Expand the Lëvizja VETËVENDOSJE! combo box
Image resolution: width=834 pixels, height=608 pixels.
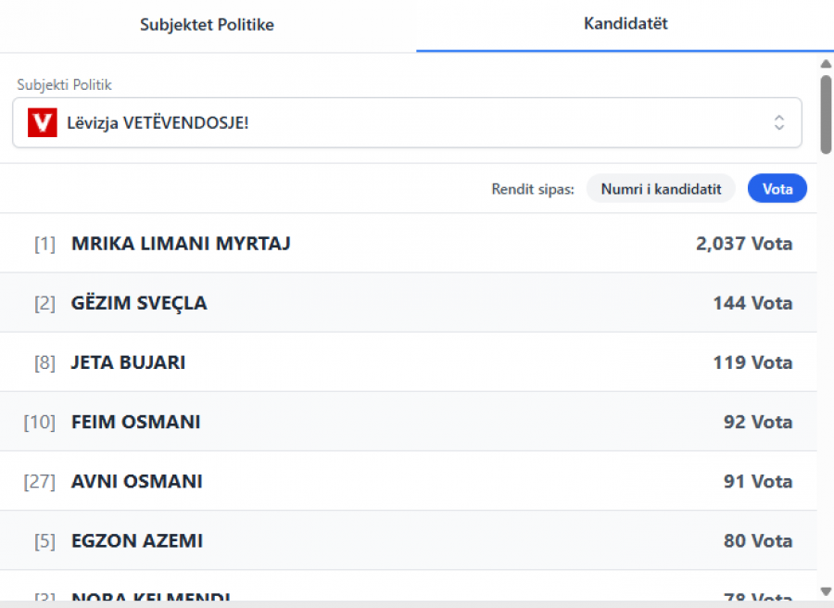[407, 122]
